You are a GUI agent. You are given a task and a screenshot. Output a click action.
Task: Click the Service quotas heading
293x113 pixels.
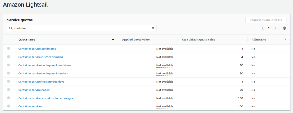pyautogui.click(x=20, y=20)
